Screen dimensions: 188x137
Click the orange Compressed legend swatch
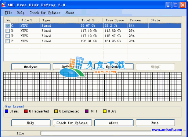coord(56,111)
